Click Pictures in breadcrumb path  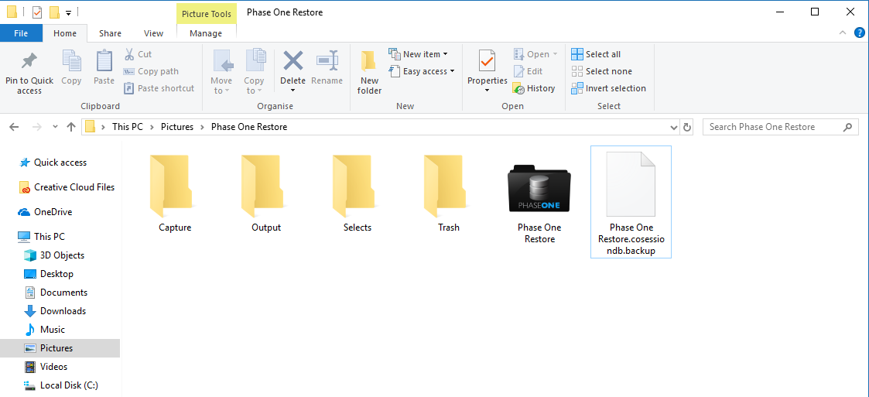(x=176, y=127)
